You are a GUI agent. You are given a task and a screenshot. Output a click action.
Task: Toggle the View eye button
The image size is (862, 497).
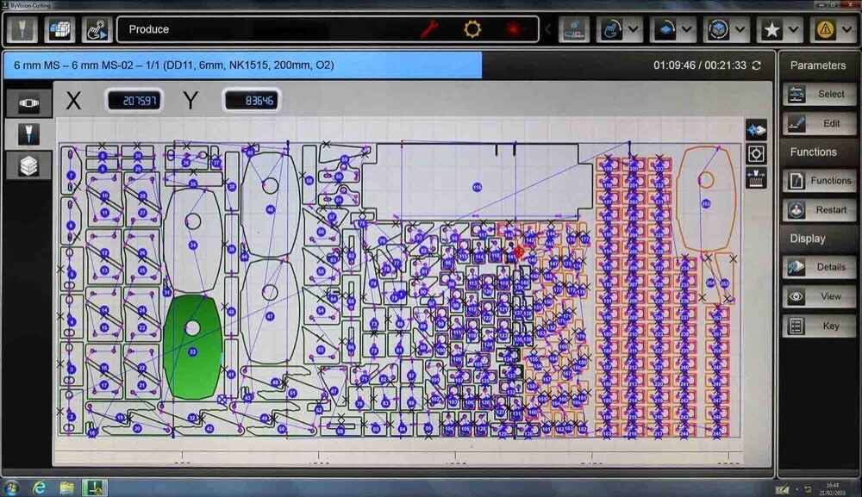[819, 296]
